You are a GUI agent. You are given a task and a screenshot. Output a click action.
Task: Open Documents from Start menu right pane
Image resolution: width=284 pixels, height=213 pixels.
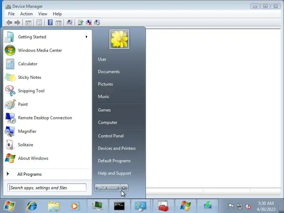(109, 72)
